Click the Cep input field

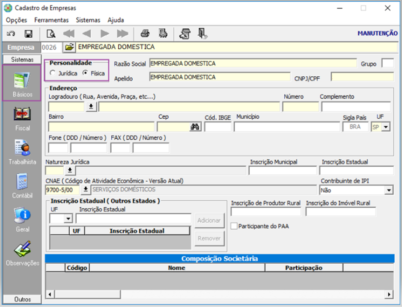pos(173,127)
